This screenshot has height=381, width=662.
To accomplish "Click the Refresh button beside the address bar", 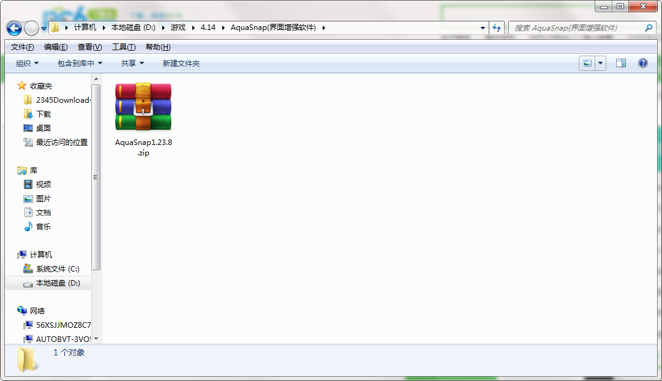I will tap(497, 28).
